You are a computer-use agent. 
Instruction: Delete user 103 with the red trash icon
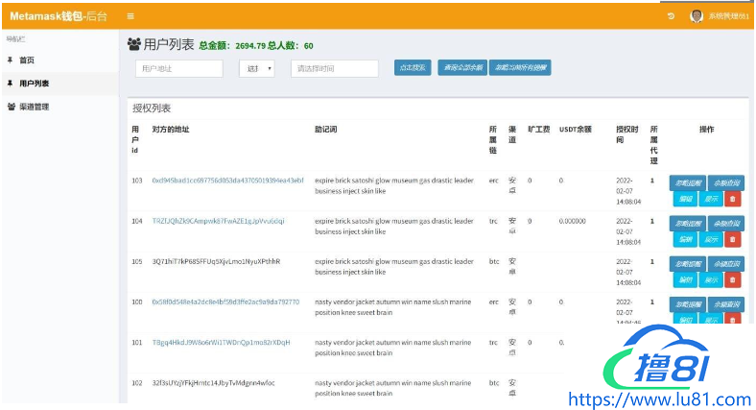click(733, 199)
